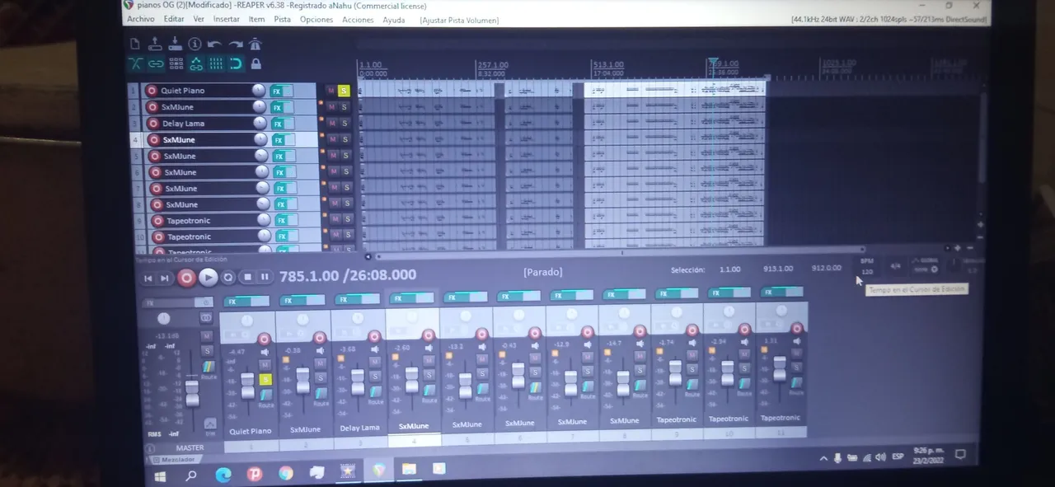Screen dimensions: 1055x487
Task: Toggle the grid lines toolbar icon
Action: point(216,63)
